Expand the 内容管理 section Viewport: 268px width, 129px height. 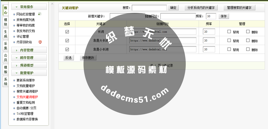(29, 50)
